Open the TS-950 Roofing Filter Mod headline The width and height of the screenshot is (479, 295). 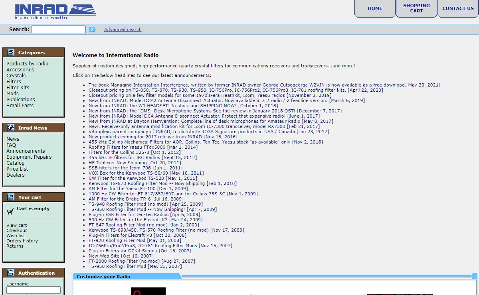click(x=135, y=266)
